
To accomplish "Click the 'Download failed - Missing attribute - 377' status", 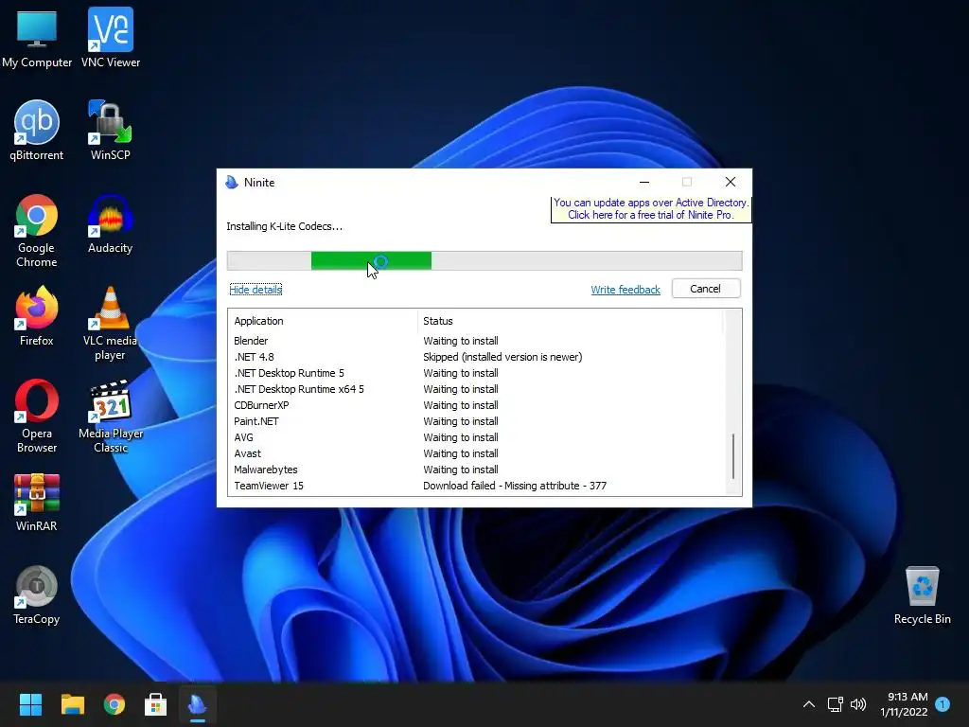I will coord(515,486).
